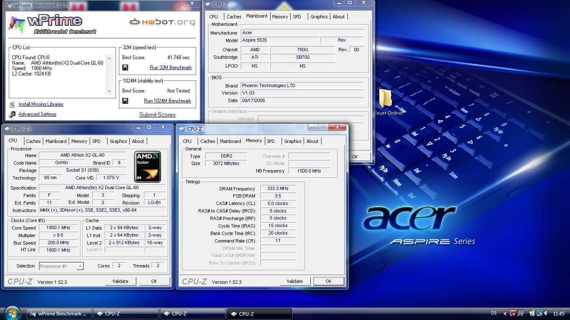
Task: Open the volume speaker tray icon
Action: [x=546, y=313]
